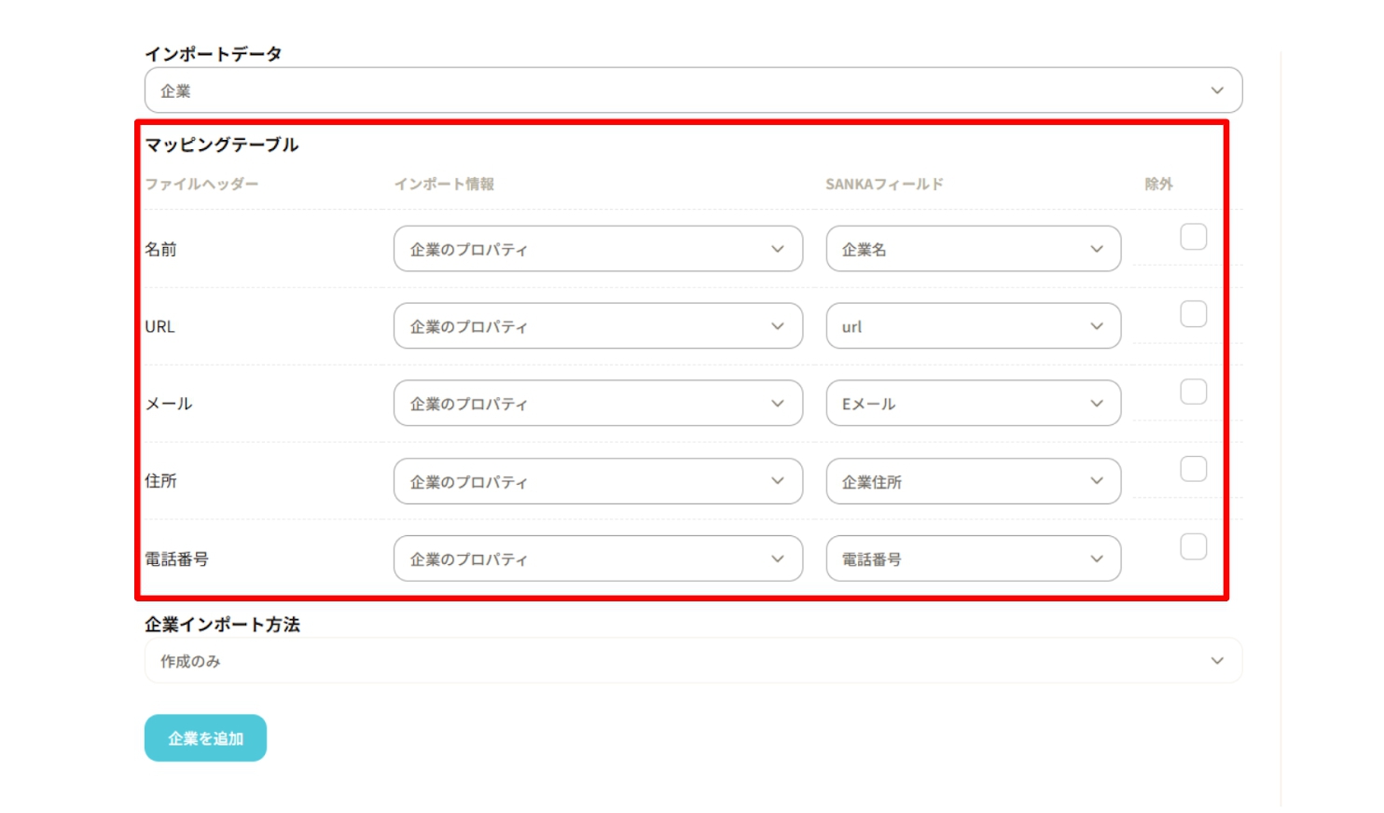Open インポート情報 dropdown for 名前 row
The height and width of the screenshot is (813, 1384).
click(x=597, y=249)
